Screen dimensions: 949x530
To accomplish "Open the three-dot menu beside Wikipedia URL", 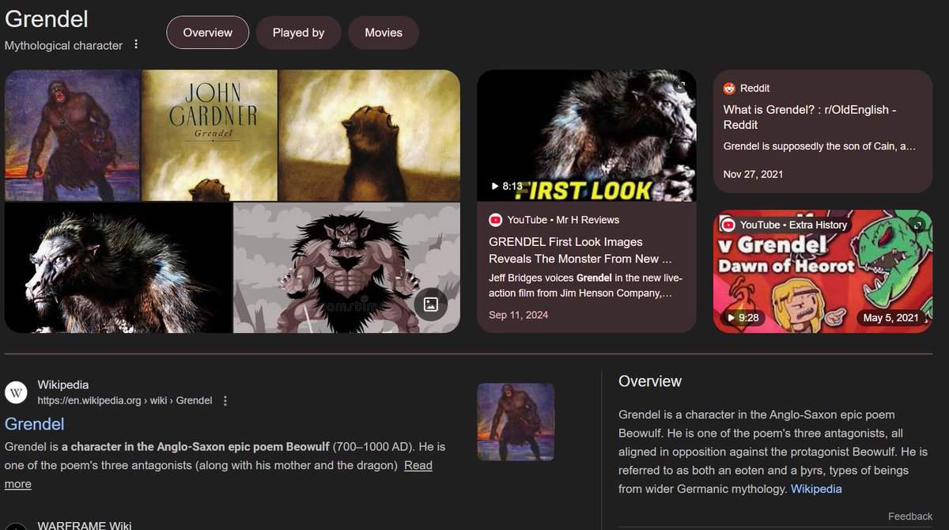I will 225,401.
